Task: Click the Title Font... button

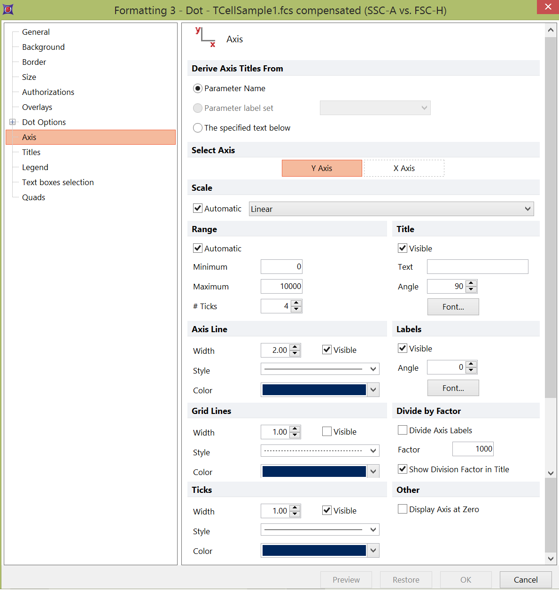Action: (453, 307)
